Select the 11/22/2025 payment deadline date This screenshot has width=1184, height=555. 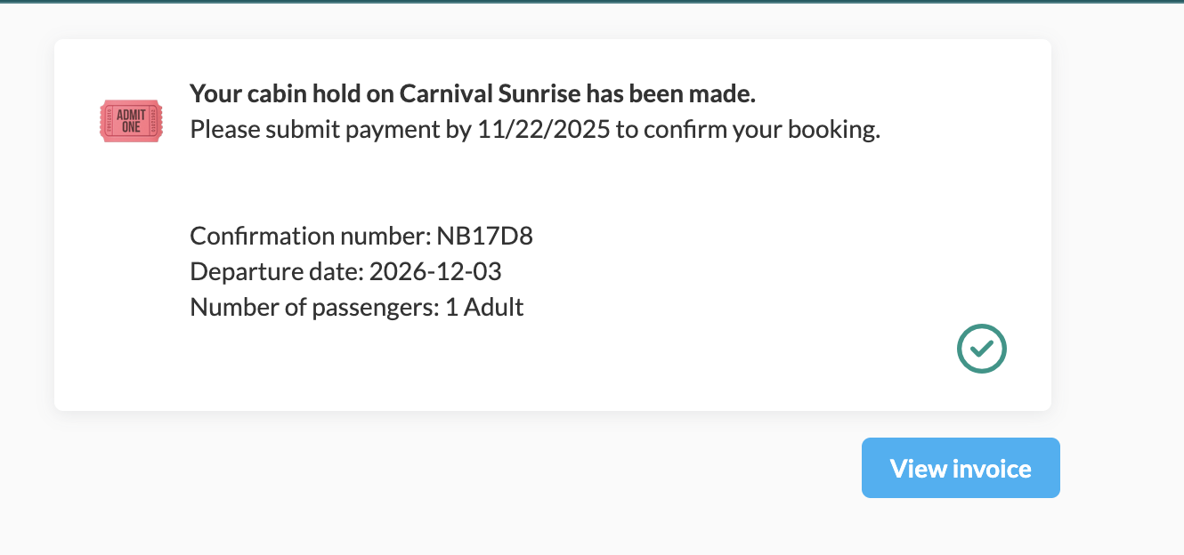544,130
